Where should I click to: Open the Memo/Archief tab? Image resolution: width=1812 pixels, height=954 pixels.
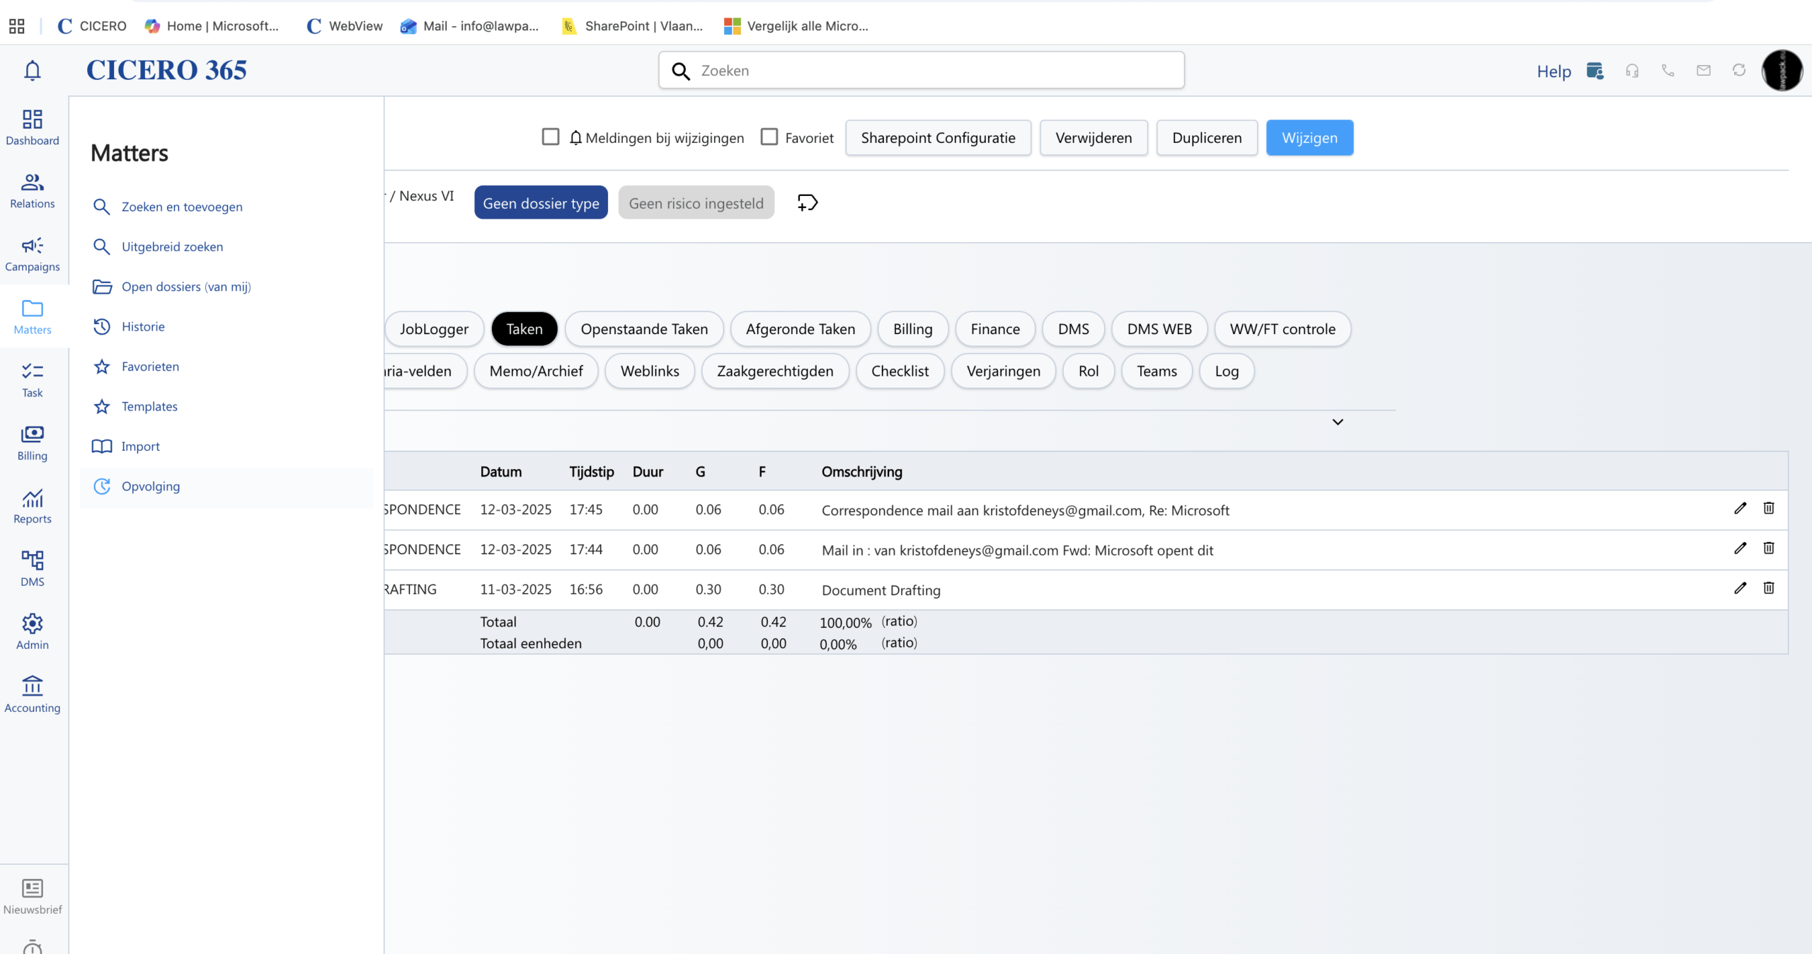536,371
